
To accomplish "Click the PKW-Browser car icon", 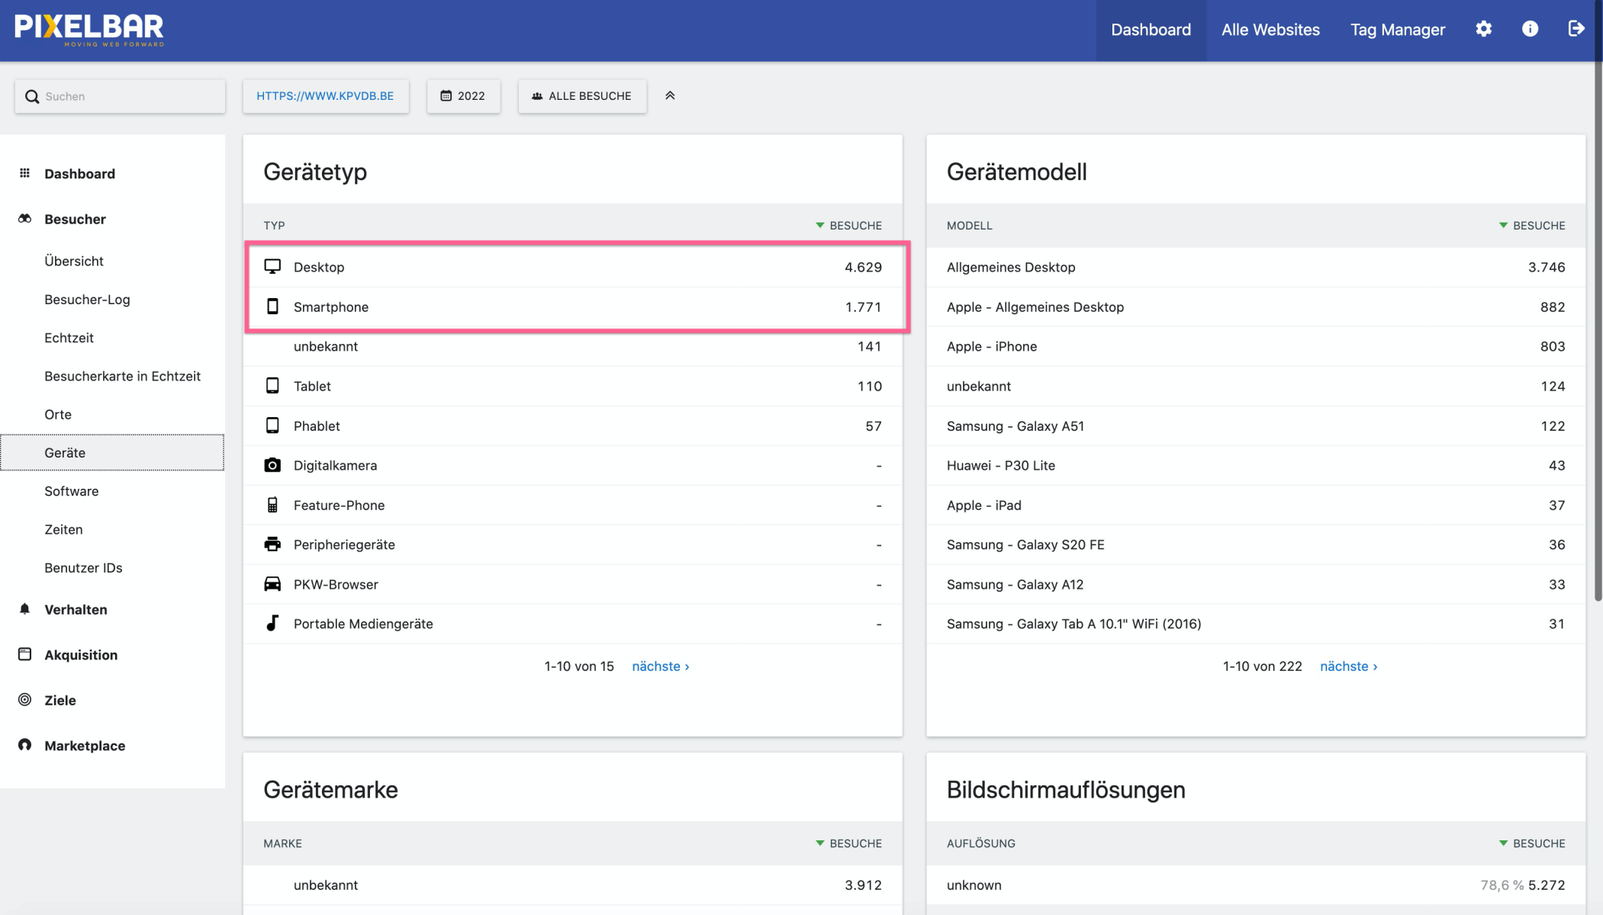I will pos(272,584).
